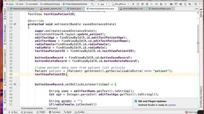Screen dimensions: 204x114
Task: Place cursor after textViewPatientID. on line 40
Action: point(67,74)
